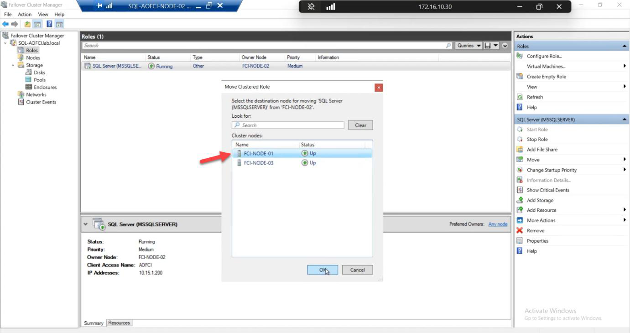Click the Up one level folder icon
This screenshot has height=333, width=630.
click(27, 24)
